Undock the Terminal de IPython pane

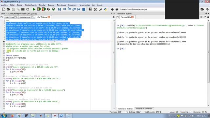click(206, 13)
